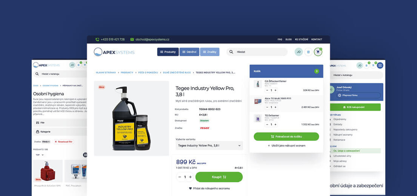Click the magnifier icon in Hledat search
Viewport: 417px width, 196px height.
pos(231,52)
